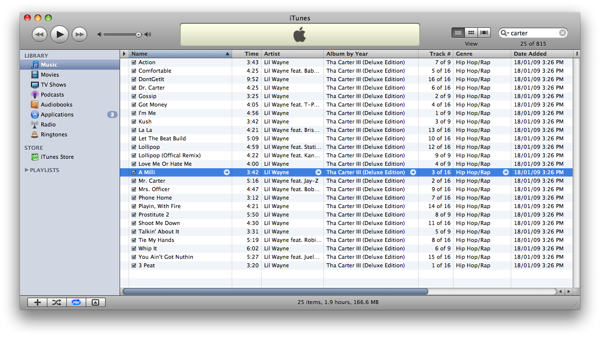This screenshot has width=600, height=337.
Task: Open the search field magnifier dropdown
Action: tap(505, 33)
